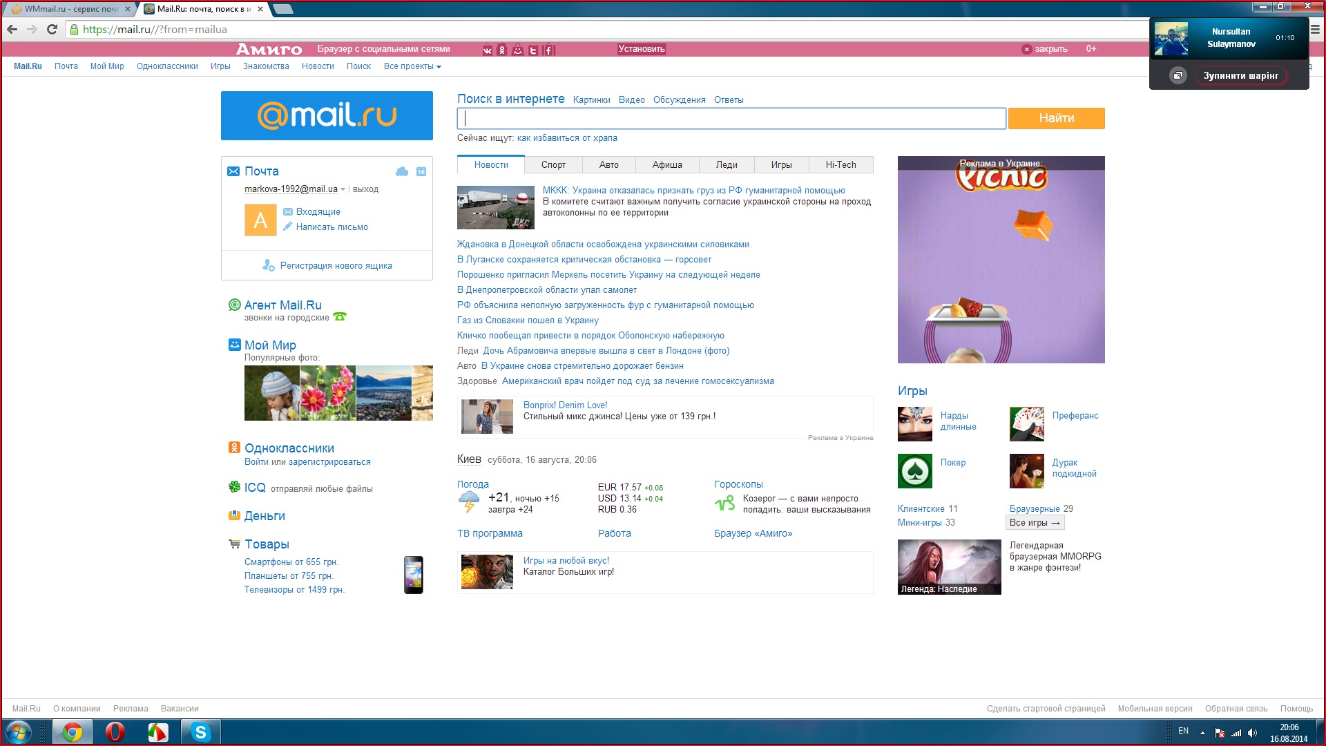The height and width of the screenshot is (746, 1326).
Task: Click the convoy truck news photo
Action: point(496,207)
